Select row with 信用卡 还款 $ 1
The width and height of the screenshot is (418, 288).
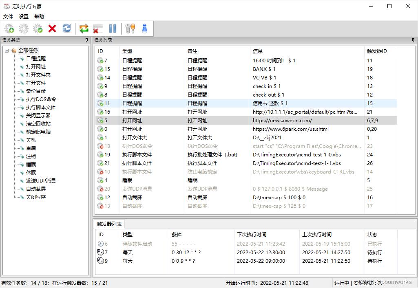click(x=246, y=103)
